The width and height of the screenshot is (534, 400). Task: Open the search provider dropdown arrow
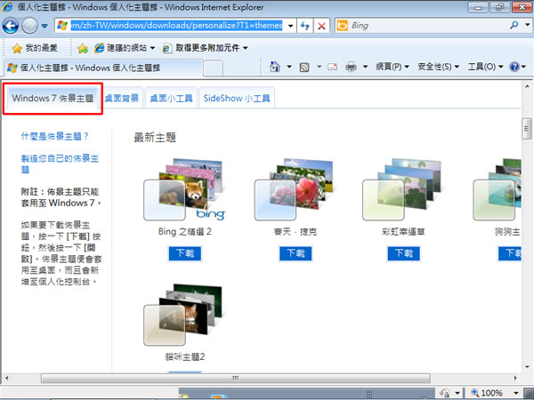(527, 25)
